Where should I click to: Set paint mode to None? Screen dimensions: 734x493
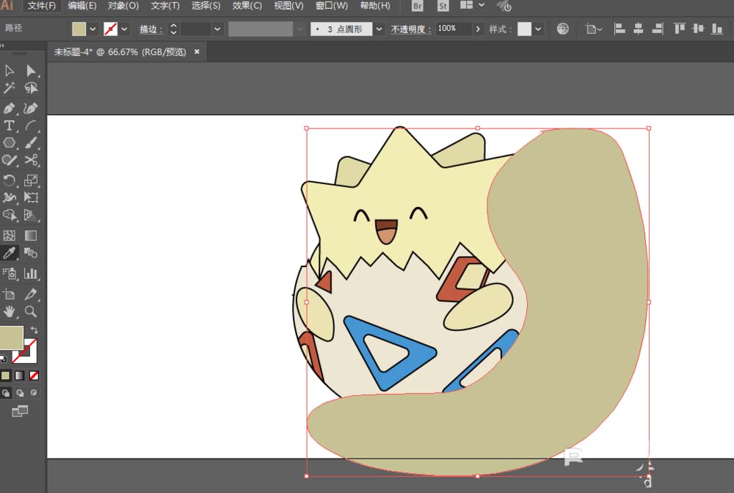coord(34,376)
